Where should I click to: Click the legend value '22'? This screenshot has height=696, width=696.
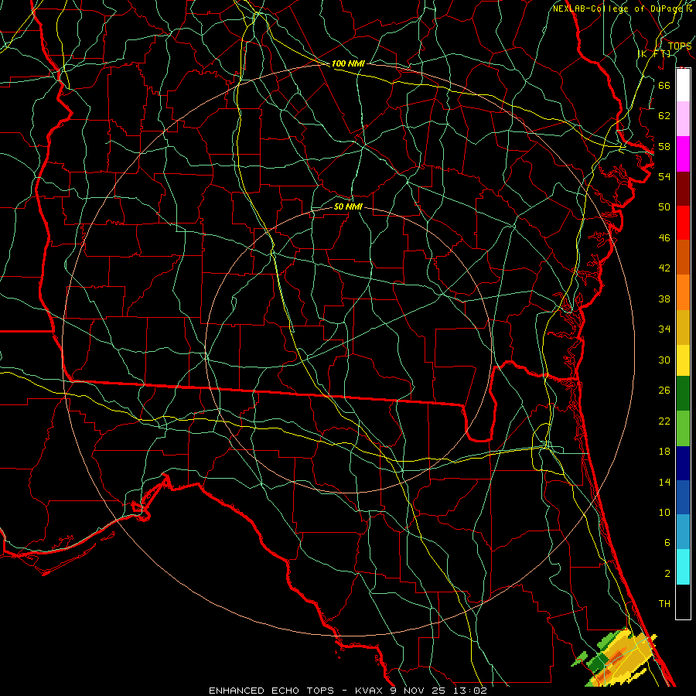[x=664, y=421]
